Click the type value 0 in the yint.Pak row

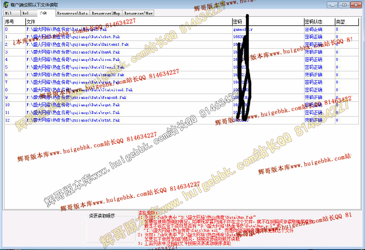tap(337, 120)
